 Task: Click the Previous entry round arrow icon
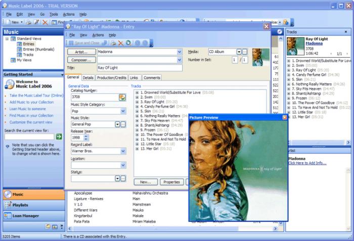point(137,43)
